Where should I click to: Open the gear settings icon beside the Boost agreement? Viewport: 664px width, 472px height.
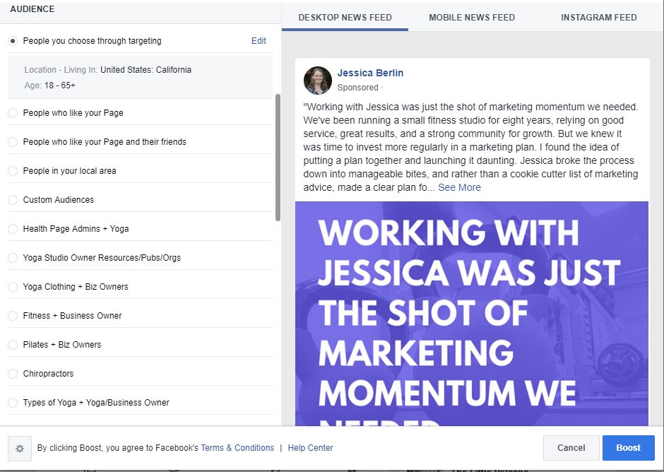(x=20, y=448)
